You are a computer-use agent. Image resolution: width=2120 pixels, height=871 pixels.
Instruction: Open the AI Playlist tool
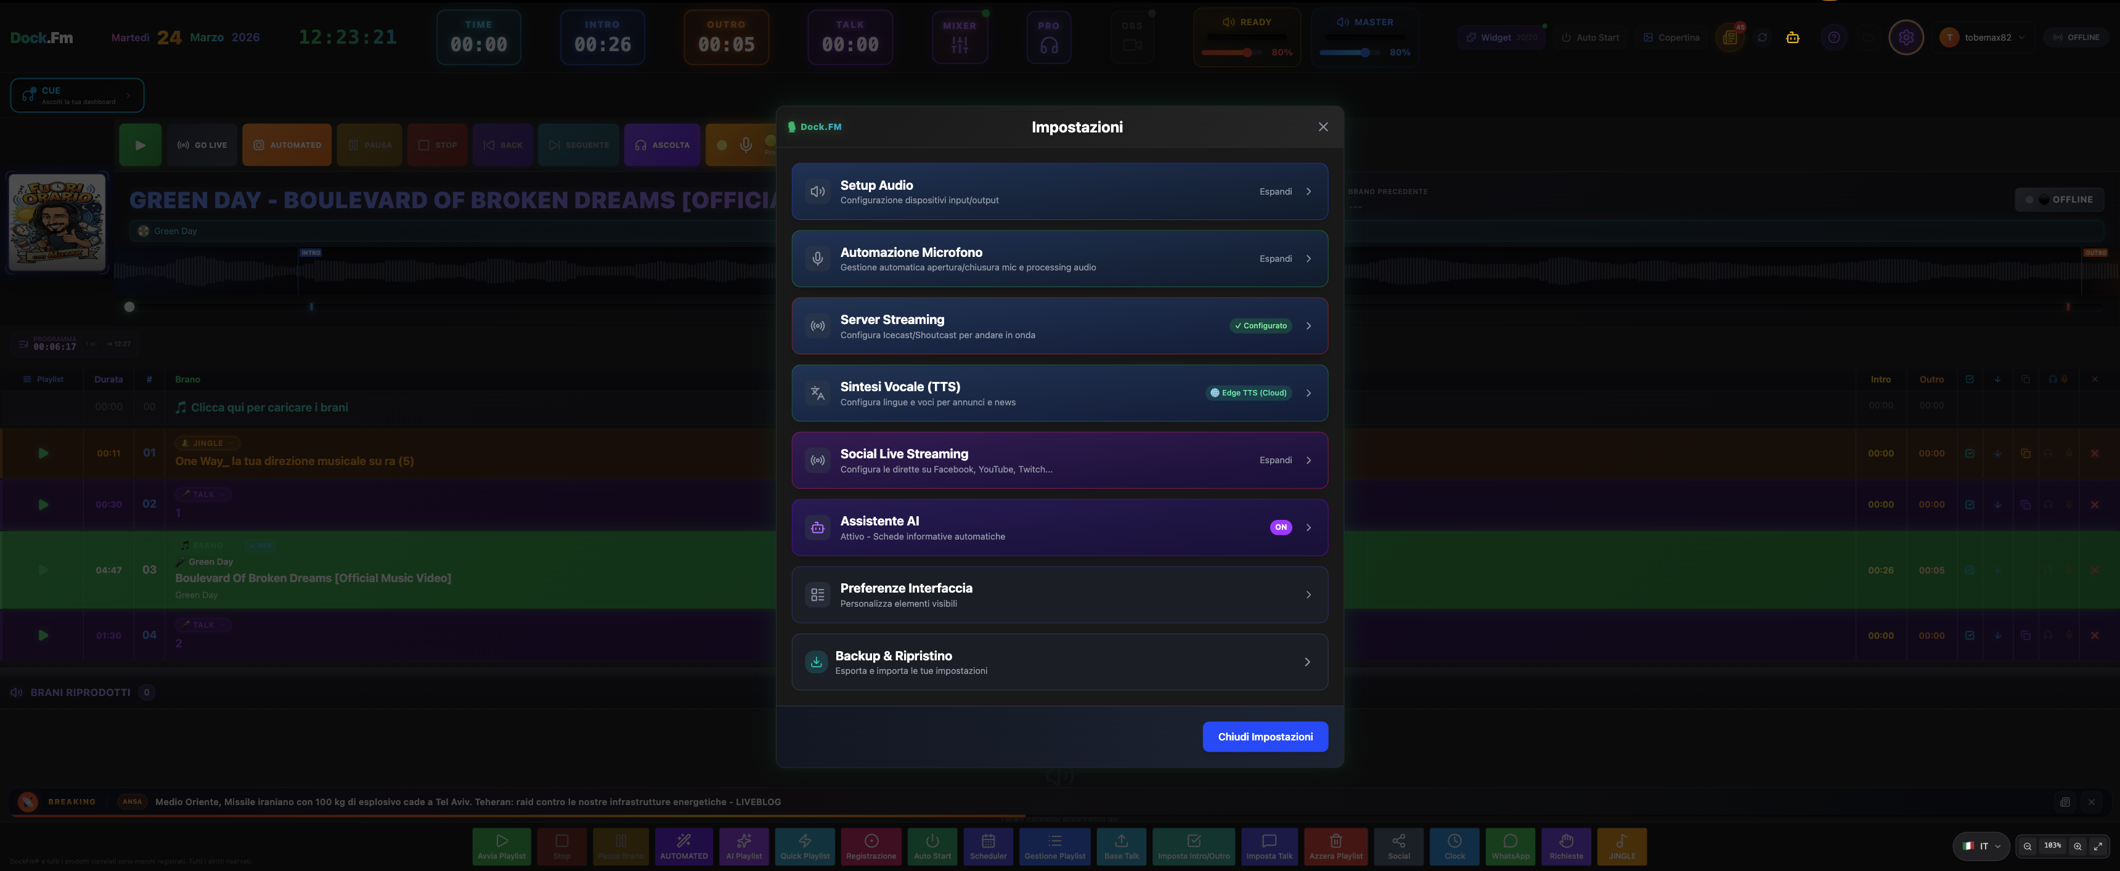point(744,846)
